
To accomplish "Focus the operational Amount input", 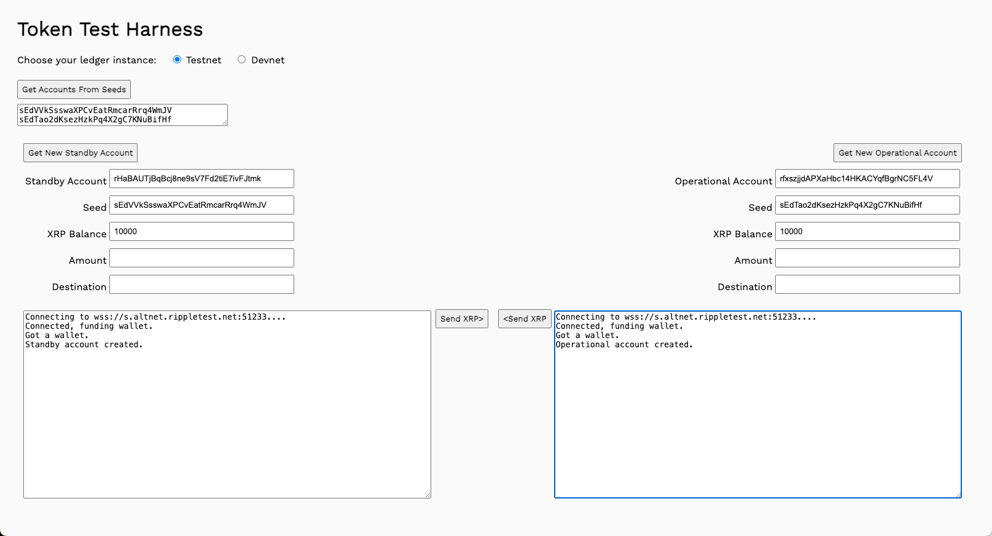I will (x=867, y=258).
